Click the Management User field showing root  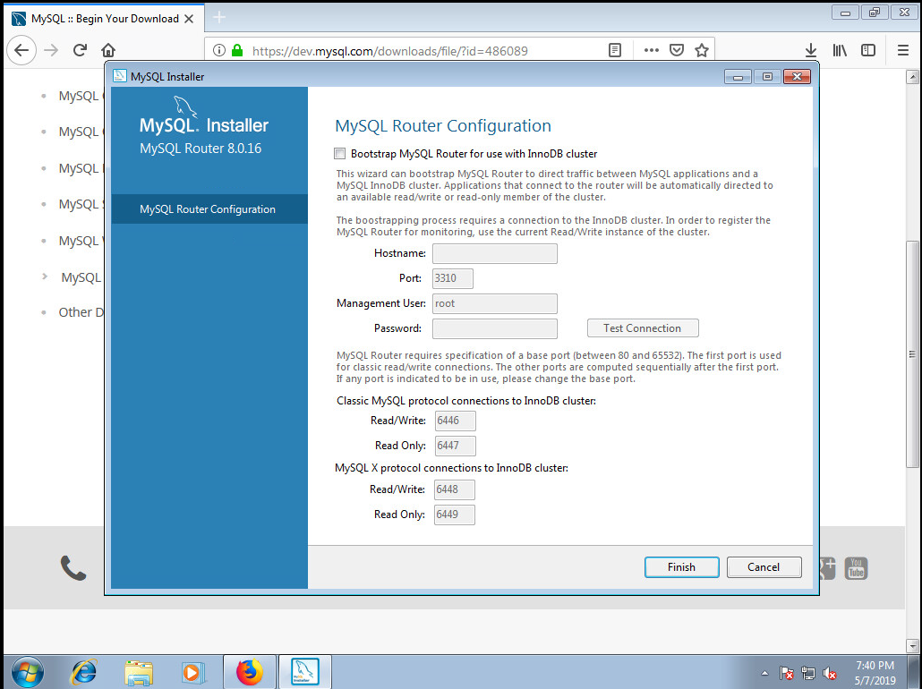tap(494, 303)
